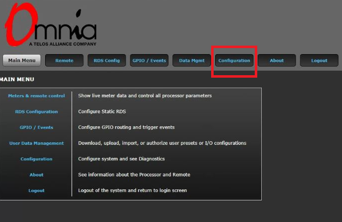Click Configuration link in main menu list
This screenshot has width=342, height=222.
37,159
